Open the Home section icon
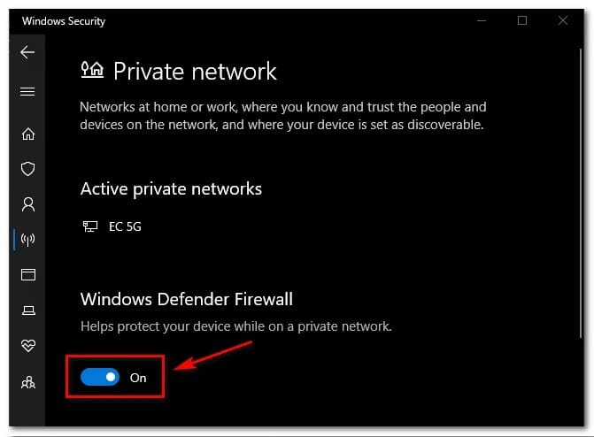The image size is (594, 437). point(27,134)
